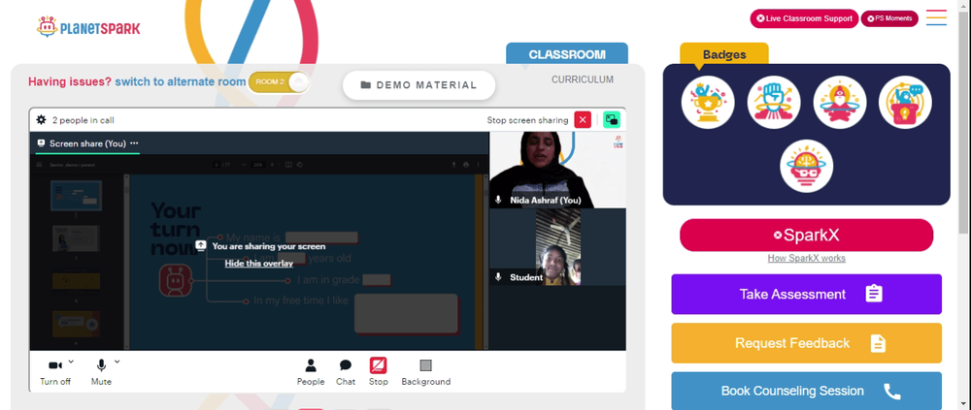This screenshot has height=410, width=971.
Task: Mute the microphone
Action: (102, 372)
